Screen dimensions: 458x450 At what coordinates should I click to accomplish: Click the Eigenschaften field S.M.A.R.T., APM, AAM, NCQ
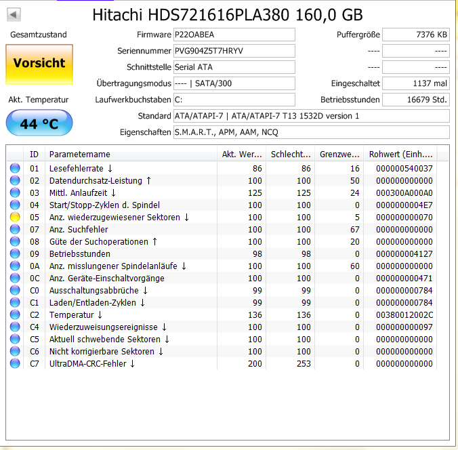[x=312, y=132]
